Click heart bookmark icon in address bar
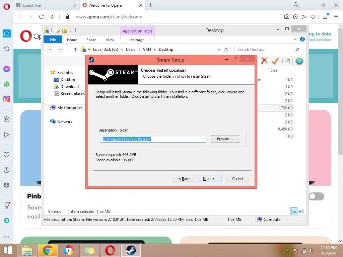 point(313,17)
